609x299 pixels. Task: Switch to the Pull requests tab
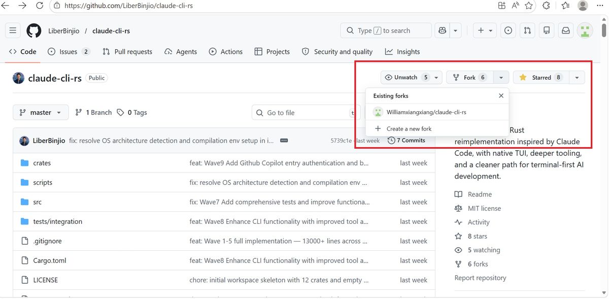[x=127, y=52]
